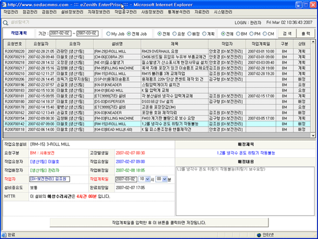
Task: Select row R200700218
Action: 157,62
